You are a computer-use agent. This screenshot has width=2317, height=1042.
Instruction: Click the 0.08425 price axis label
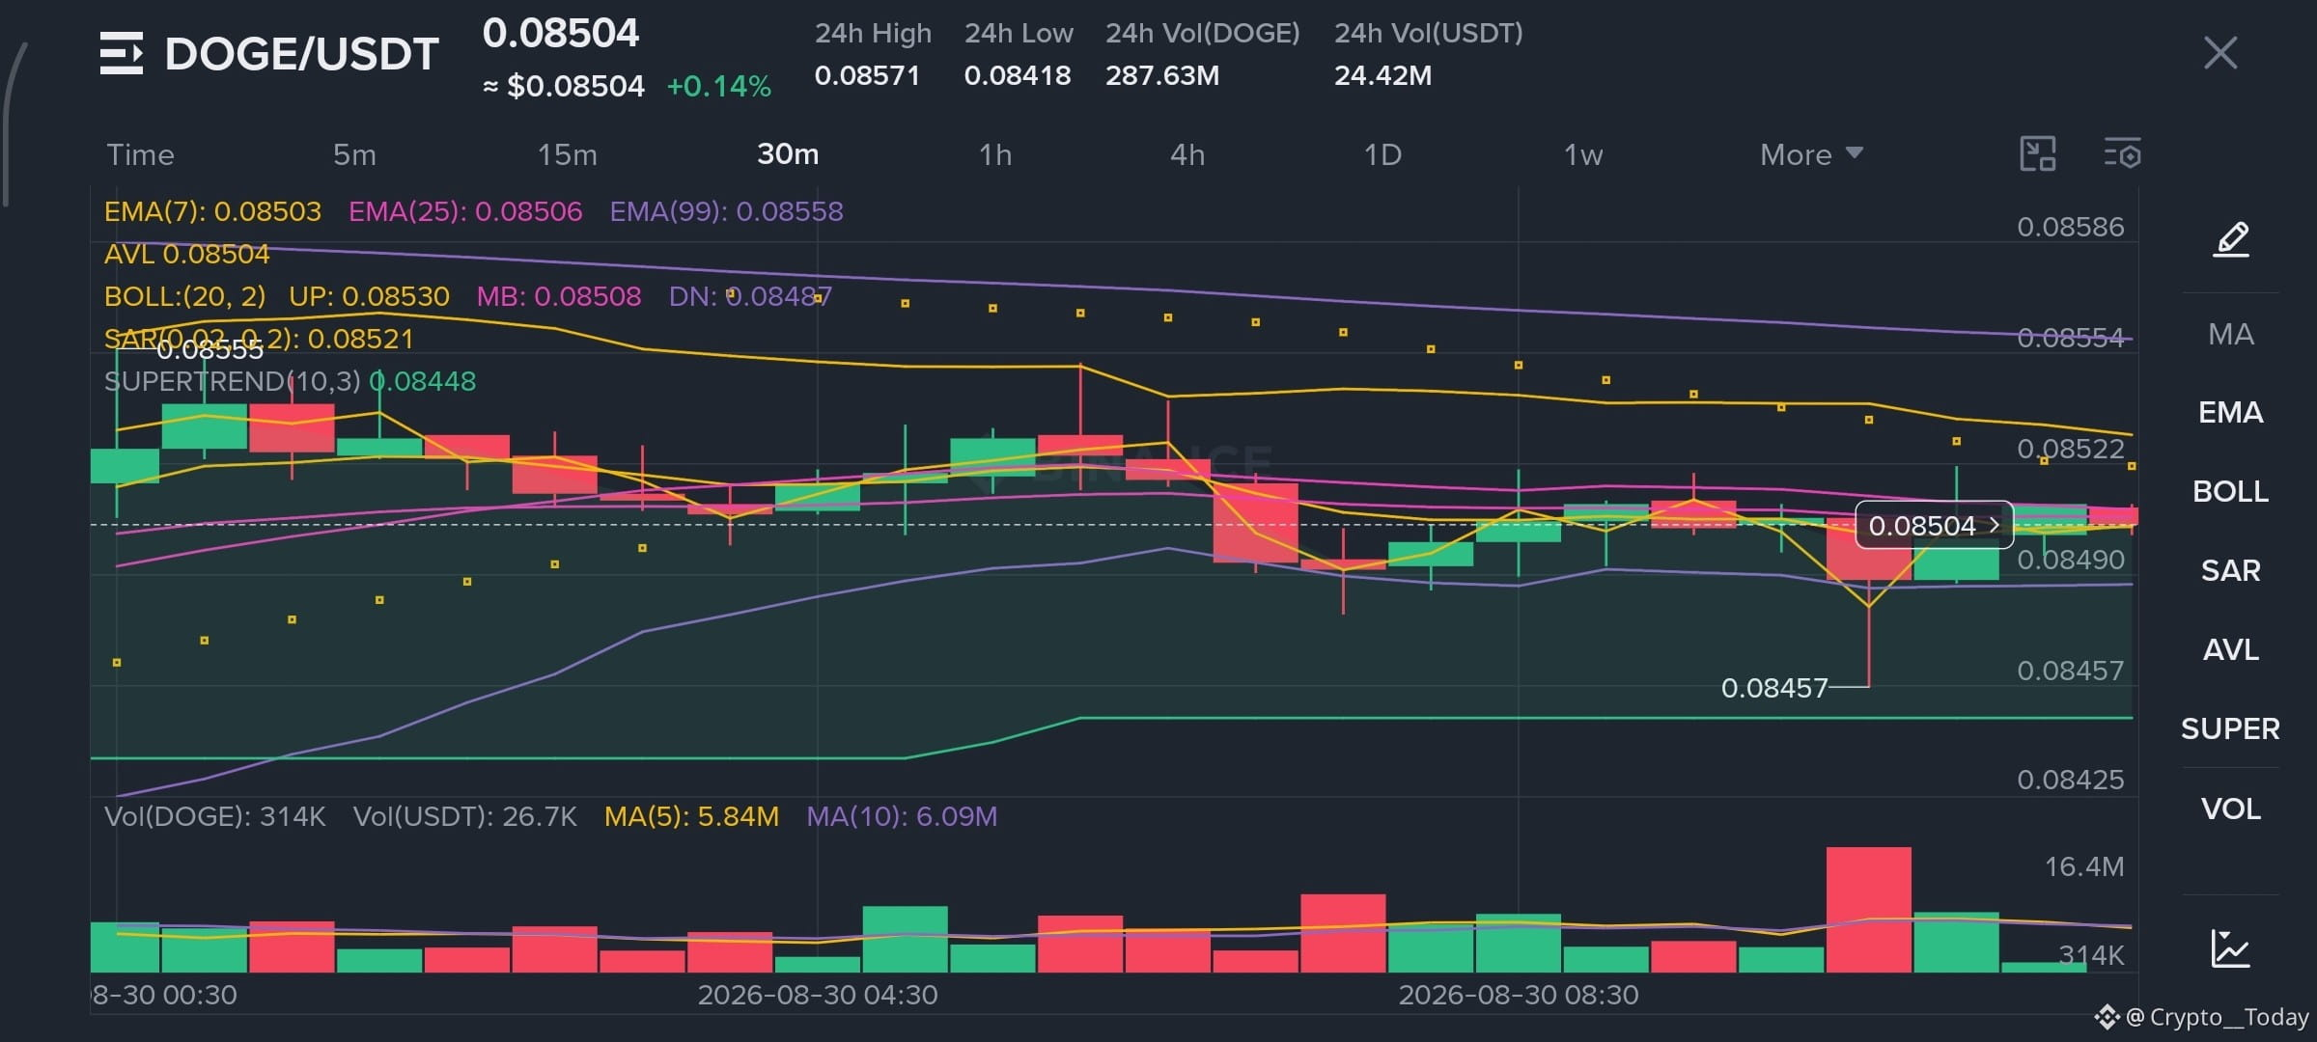click(x=2071, y=780)
